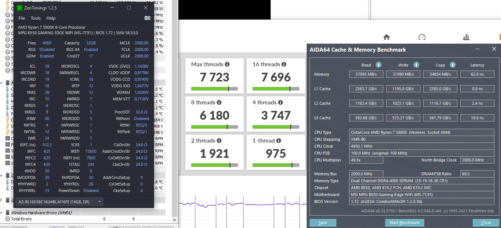Click the Memory Read 57095 MB/s field
This screenshot has width=501, height=228.
click(367, 74)
